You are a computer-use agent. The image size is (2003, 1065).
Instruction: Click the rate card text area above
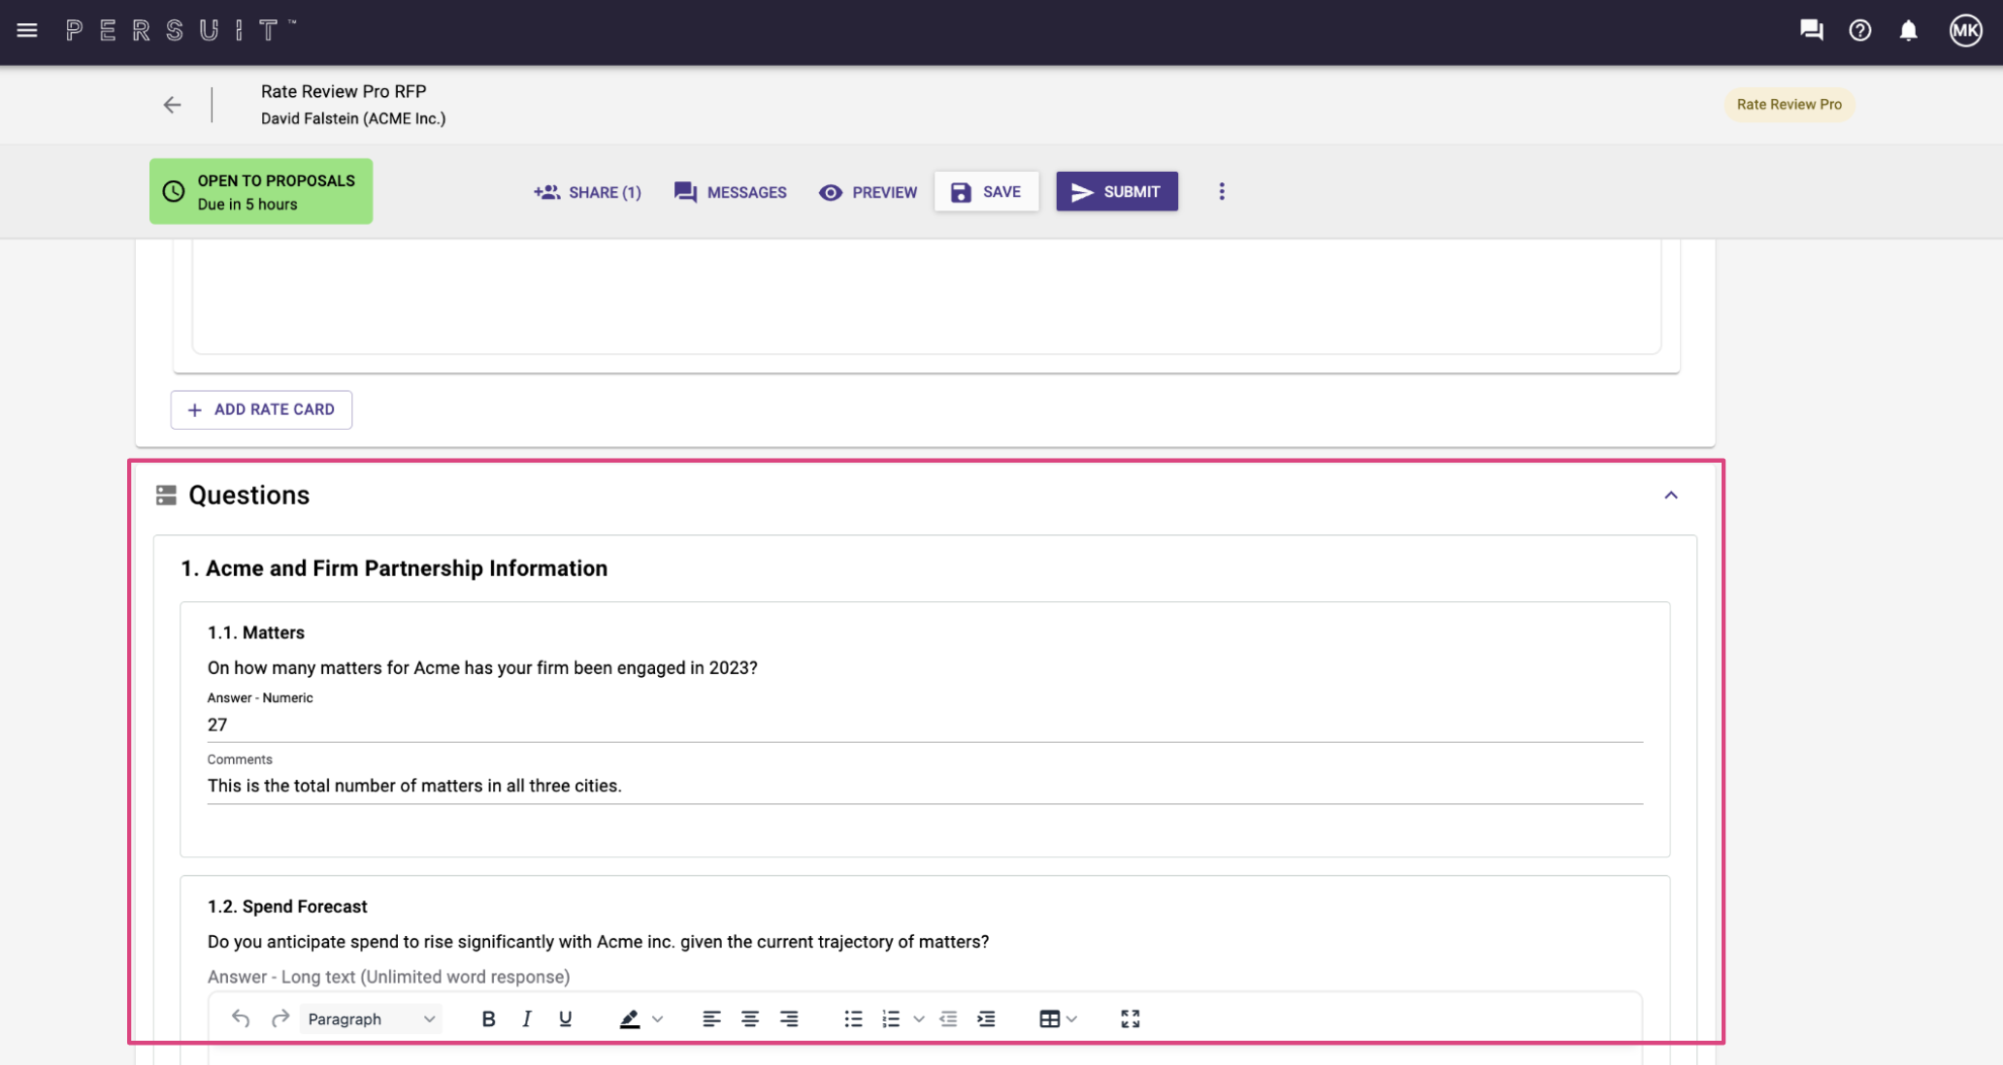click(927, 296)
